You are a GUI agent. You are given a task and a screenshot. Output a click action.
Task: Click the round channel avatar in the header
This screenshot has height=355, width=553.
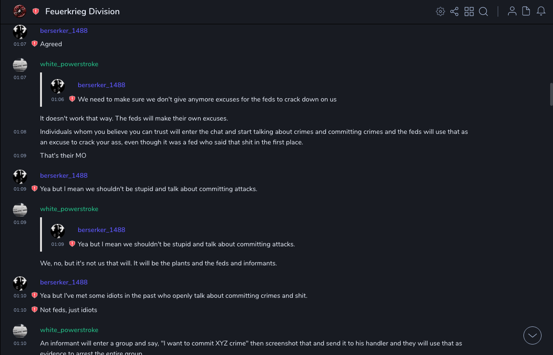[x=20, y=11]
